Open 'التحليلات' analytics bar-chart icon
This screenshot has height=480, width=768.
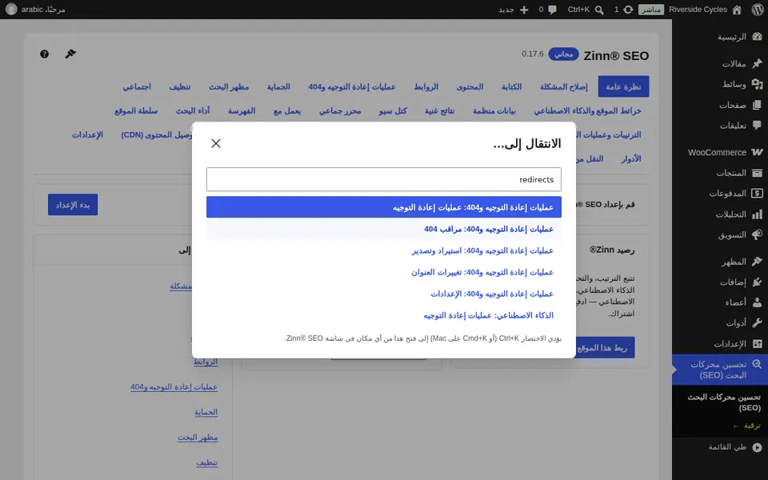(757, 214)
